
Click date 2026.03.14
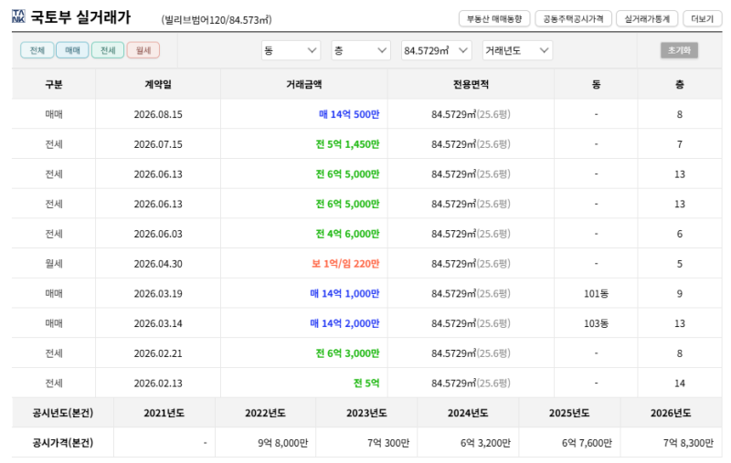(x=158, y=323)
